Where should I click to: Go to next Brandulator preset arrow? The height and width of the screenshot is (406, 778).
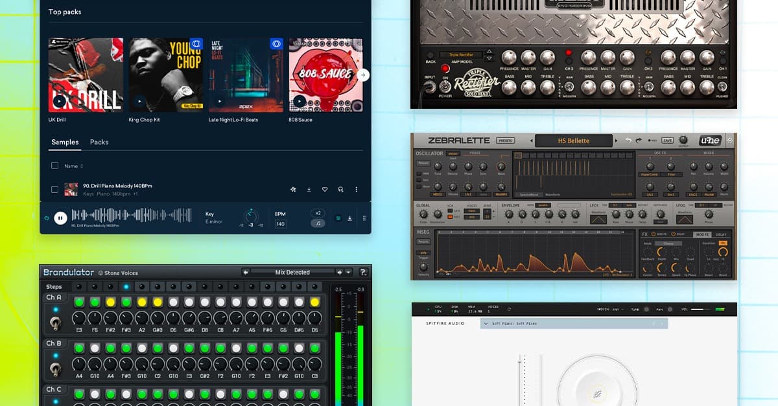click(338, 273)
